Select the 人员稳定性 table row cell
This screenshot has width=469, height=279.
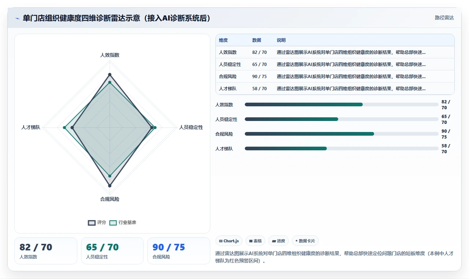pos(230,65)
